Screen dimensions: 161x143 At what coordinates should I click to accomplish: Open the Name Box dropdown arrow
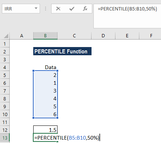[x=36, y=9]
